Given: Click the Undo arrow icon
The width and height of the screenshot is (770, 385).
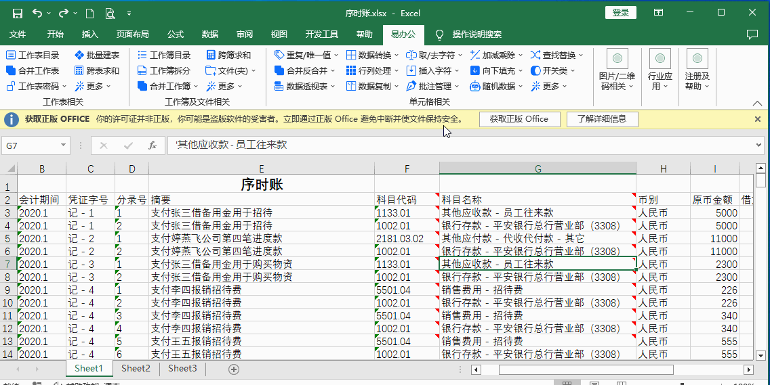Looking at the screenshot, I should coord(38,14).
